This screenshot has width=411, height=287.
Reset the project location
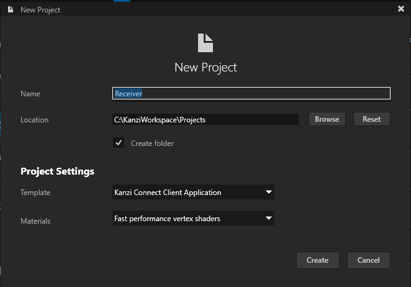tap(371, 119)
